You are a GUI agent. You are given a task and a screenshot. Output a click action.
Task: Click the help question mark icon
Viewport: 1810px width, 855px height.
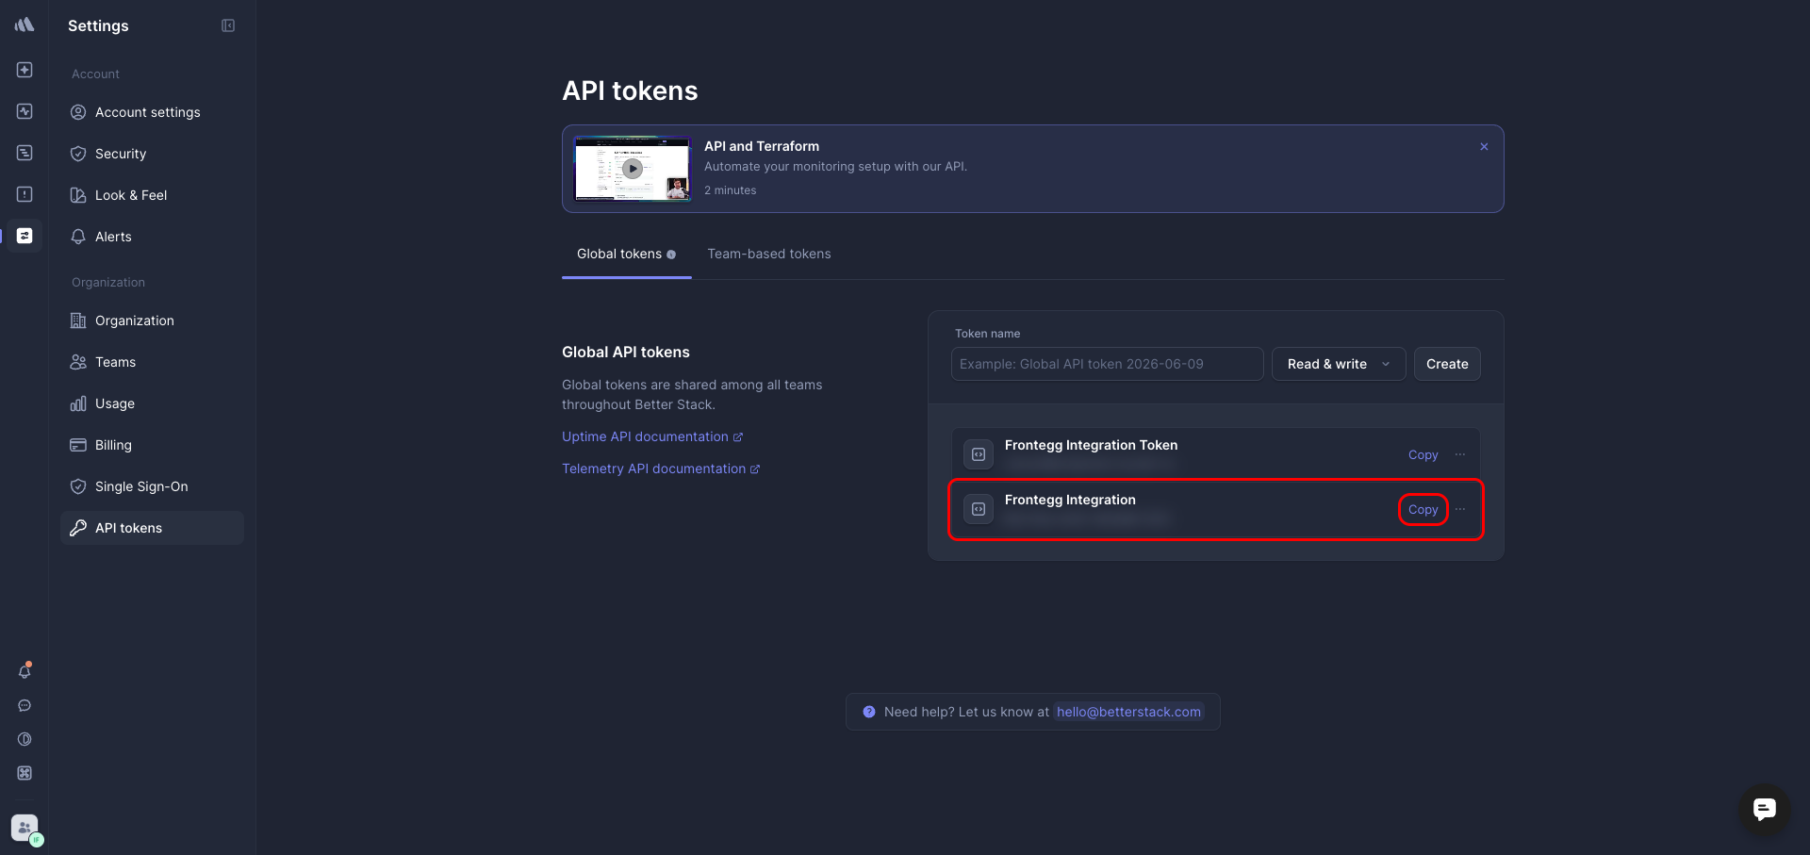[x=869, y=712]
